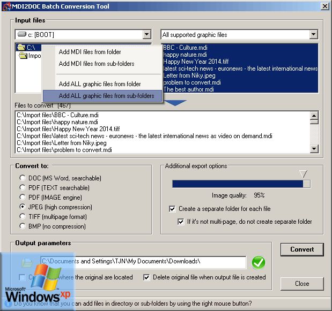Select BMP (no compression) option
332x311 pixels.
(23, 226)
